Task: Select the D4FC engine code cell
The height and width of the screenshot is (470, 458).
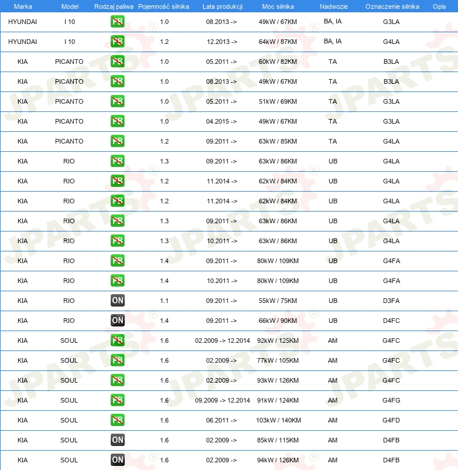Action: click(x=391, y=321)
